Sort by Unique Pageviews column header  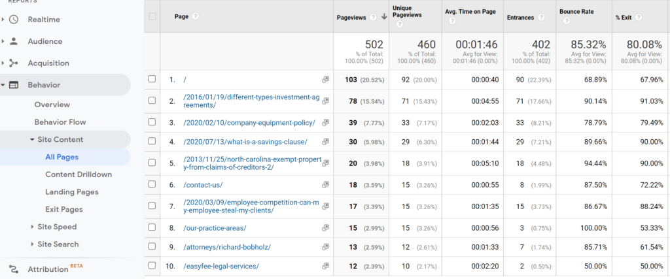[407, 12]
